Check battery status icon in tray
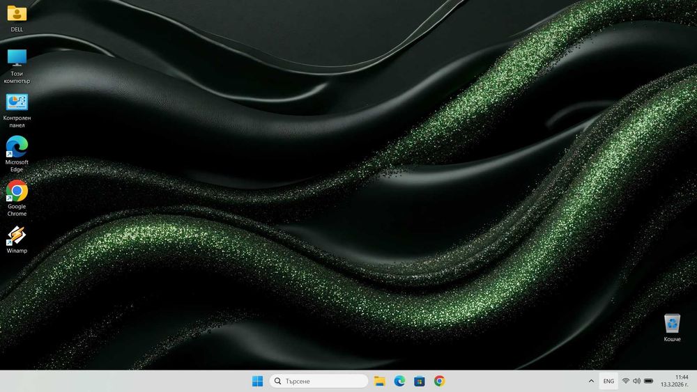The height and width of the screenshot is (392, 697). (x=648, y=381)
